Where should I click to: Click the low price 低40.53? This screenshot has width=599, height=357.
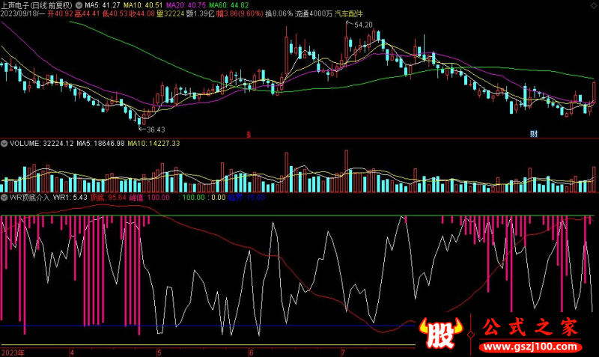click(115, 13)
